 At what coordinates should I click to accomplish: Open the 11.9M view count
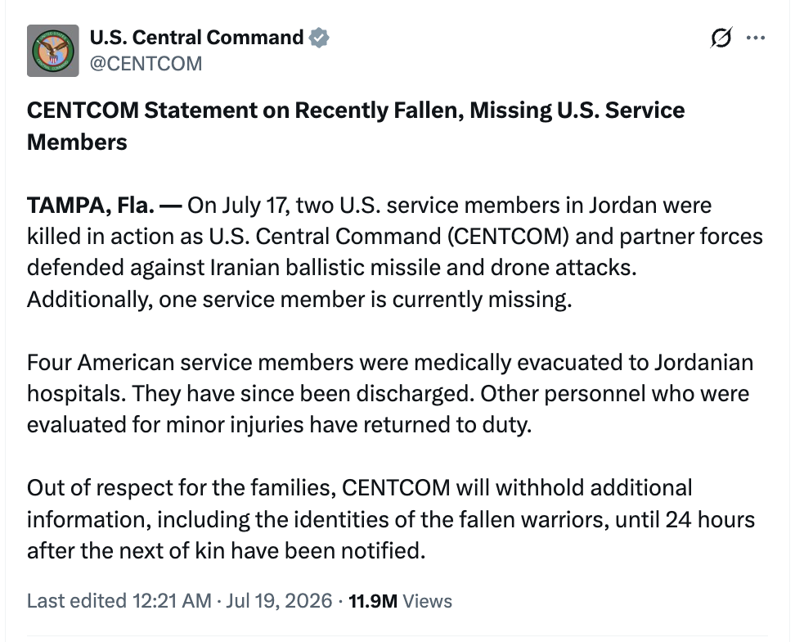click(x=373, y=601)
